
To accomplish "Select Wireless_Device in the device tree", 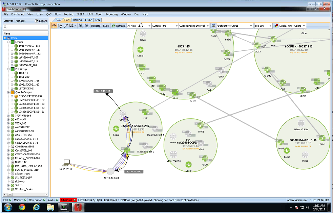I will pos(24,189).
